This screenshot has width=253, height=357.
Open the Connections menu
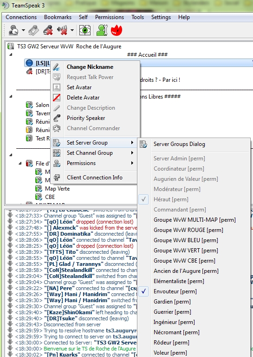click(21, 17)
